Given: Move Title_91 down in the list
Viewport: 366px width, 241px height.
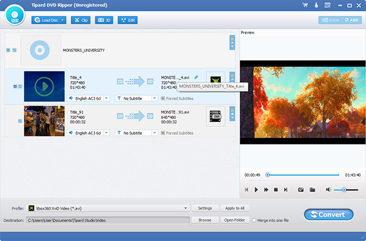Looking at the screenshot, I should (232, 118).
